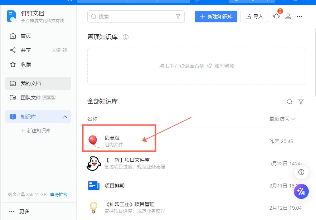Open the notifications bell

pos(277,16)
